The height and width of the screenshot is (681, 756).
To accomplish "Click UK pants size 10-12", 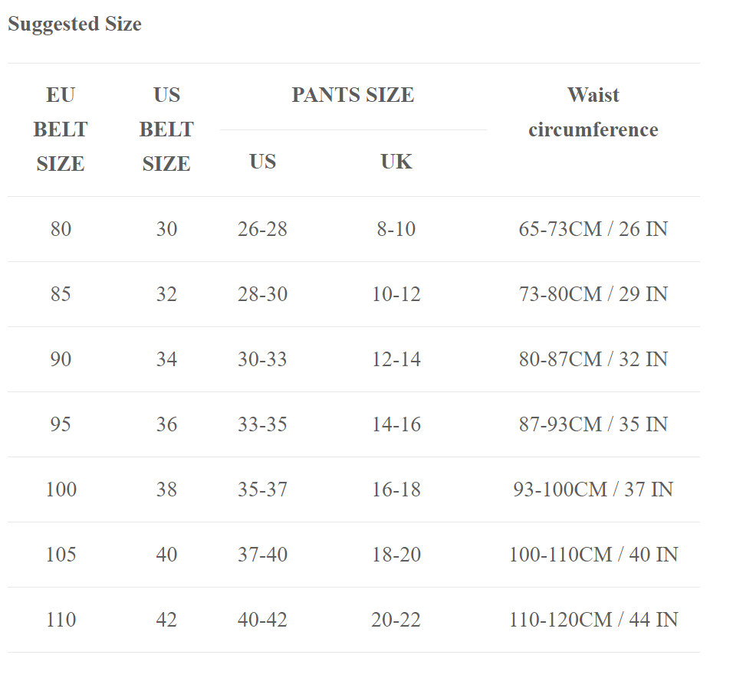I will click(x=396, y=294).
